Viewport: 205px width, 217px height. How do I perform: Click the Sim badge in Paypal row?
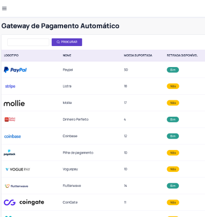click(x=173, y=70)
